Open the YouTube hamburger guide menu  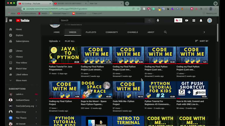click(11, 20)
